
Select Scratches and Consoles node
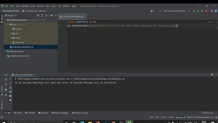(x=18, y=56)
